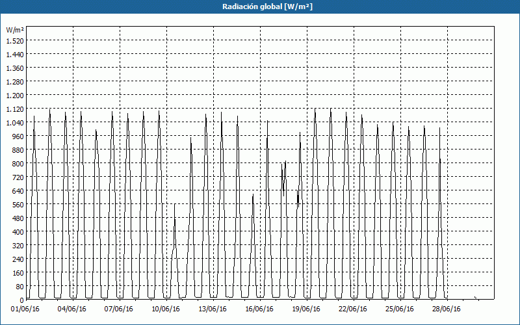Click the 1.440 y-axis value
The width and height of the screenshot is (520, 325).
15,55
